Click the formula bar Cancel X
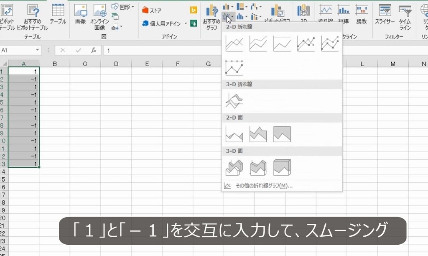Screen dimensions: 428x256 point(63,50)
